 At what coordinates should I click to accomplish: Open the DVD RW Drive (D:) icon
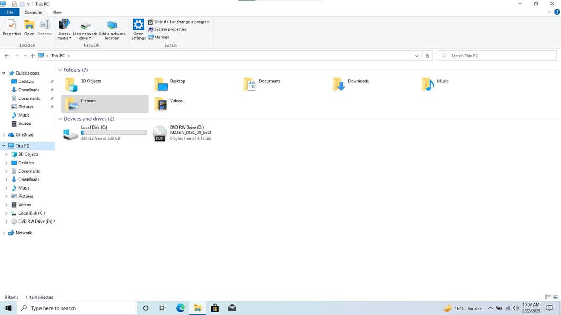point(160,133)
